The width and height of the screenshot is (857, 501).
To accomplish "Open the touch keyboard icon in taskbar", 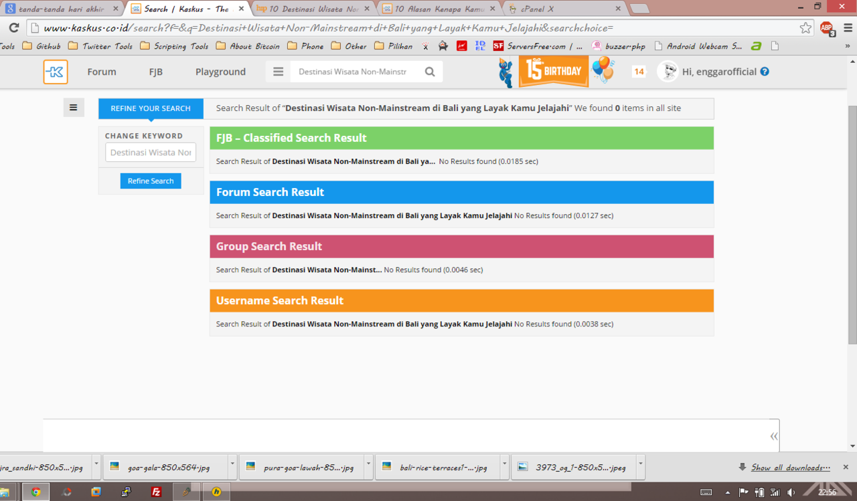I will (706, 492).
